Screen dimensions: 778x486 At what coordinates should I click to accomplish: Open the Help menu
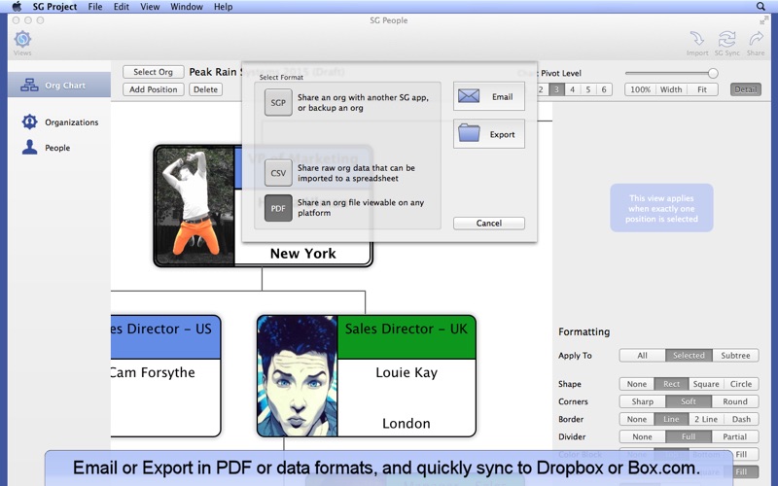pos(223,7)
